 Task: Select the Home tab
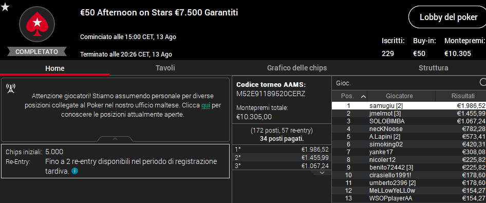pyautogui.click(x=55, y=68)
